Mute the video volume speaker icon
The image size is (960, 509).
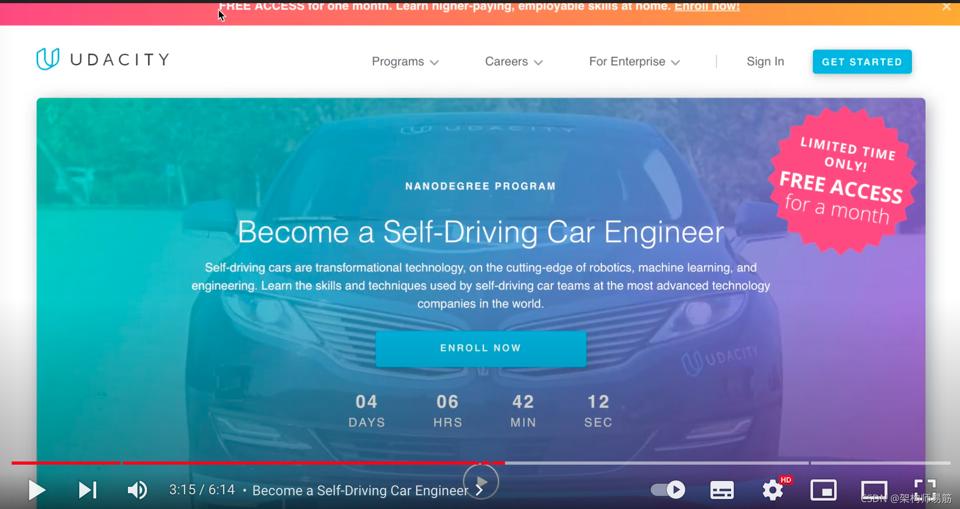pyautogui.click(x=137, y=490)
